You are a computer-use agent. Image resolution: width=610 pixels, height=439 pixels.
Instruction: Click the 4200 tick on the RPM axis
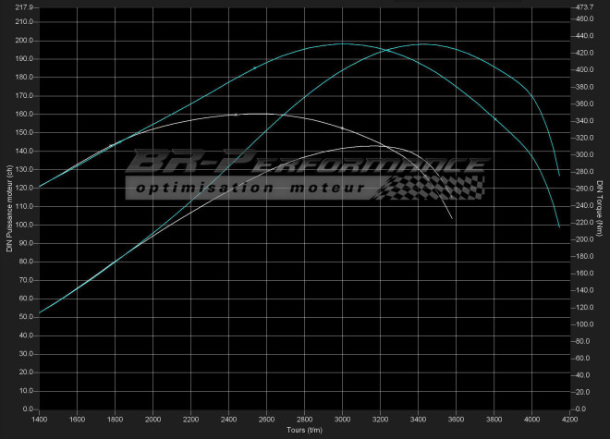click(569, 419)
